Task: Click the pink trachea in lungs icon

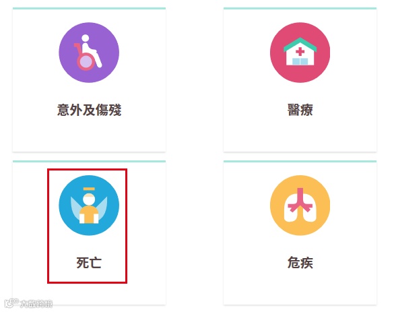Action: click(x=300, y=200)
